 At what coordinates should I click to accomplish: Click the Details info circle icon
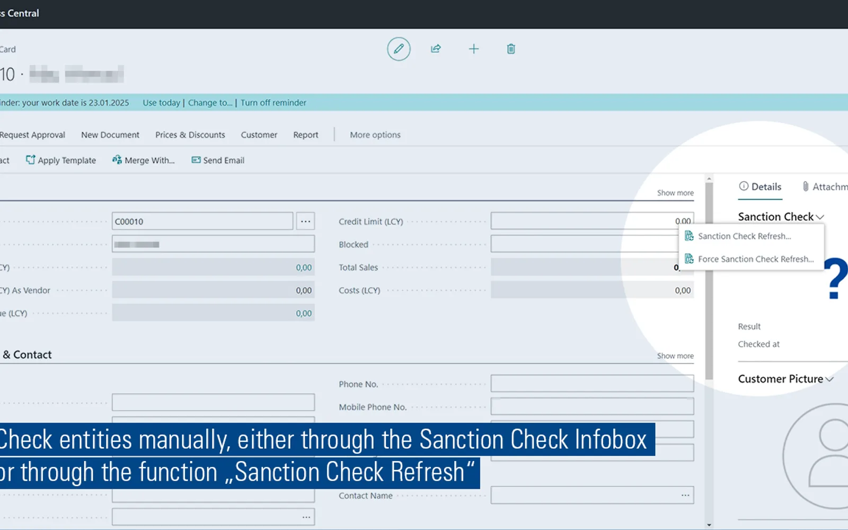coord(744,186)
